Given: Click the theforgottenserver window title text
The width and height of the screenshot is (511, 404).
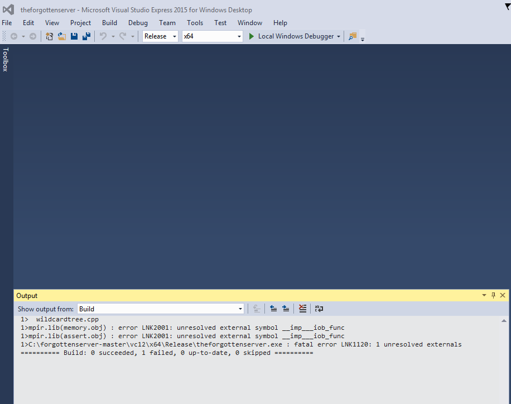Looking at the screenshot, I should (136, 10).
